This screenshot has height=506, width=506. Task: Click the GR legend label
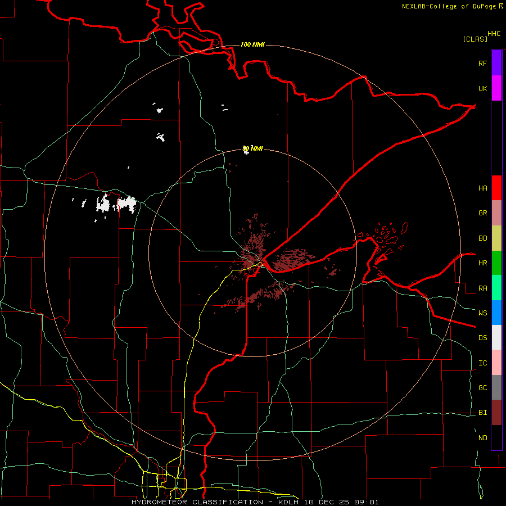coord(482,213)
